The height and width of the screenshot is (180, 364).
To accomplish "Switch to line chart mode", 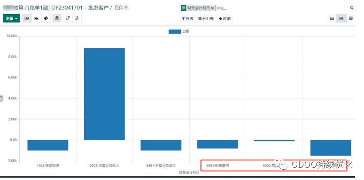I will [37, 19].
